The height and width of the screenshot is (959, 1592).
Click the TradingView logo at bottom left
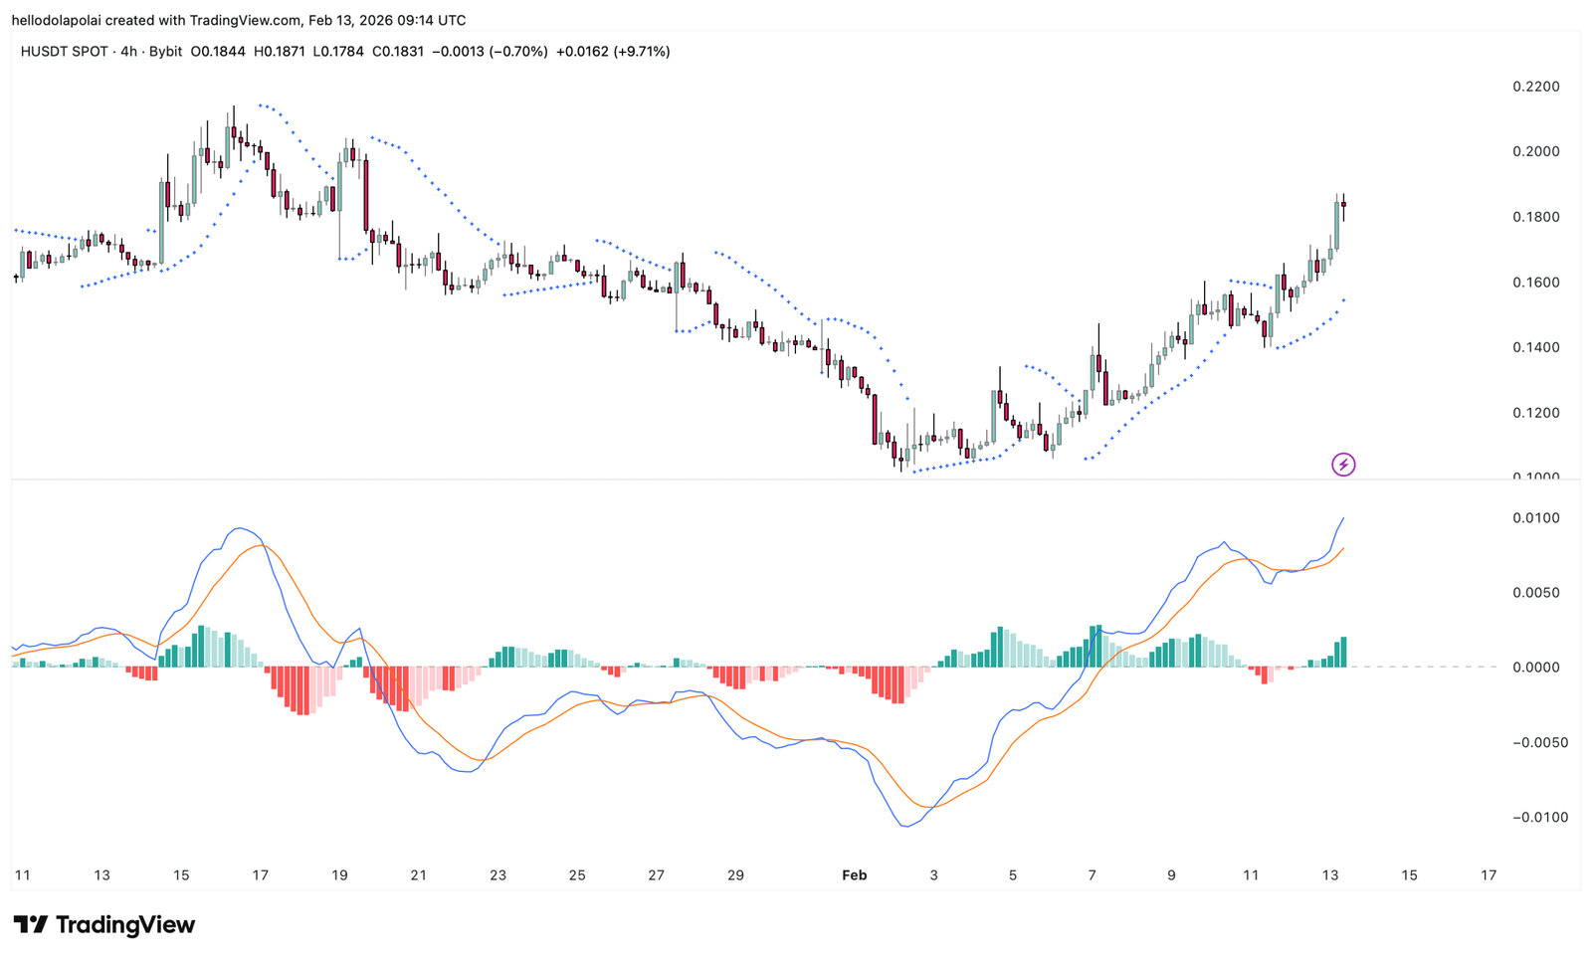pos(103,925)
